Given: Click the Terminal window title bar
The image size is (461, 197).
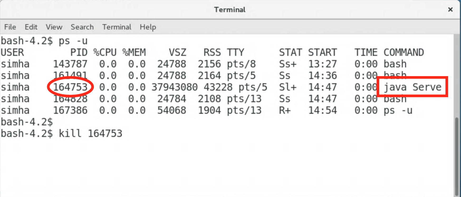Looking at the screenshot, I should point(229,10).
